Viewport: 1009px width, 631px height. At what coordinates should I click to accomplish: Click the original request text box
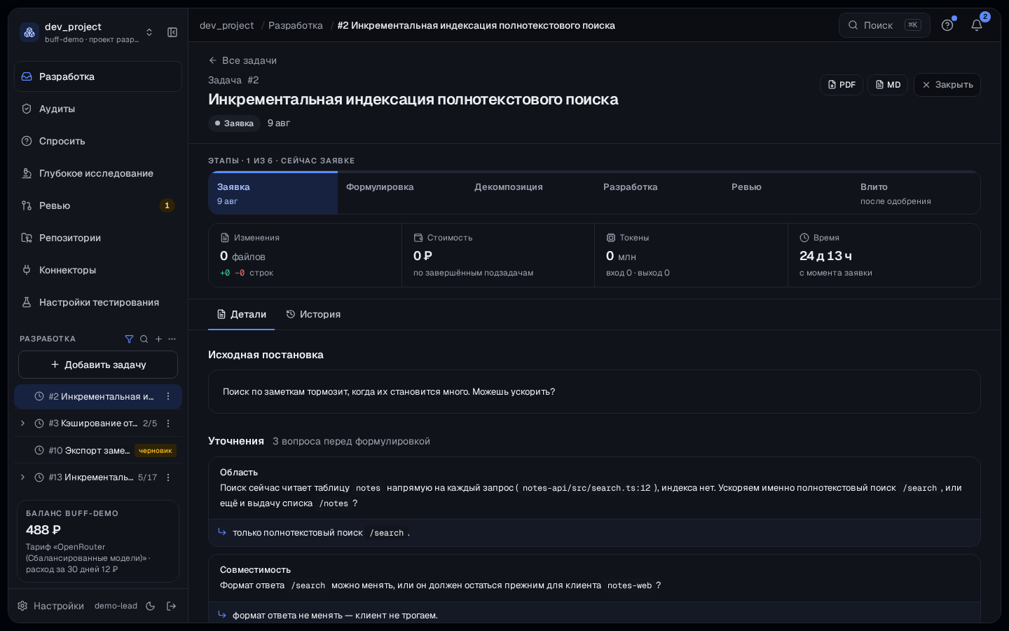(594, 392)
